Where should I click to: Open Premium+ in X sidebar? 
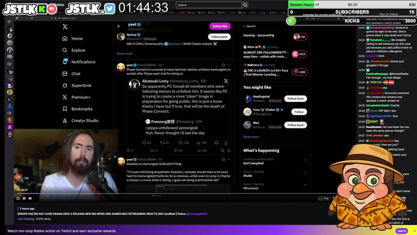point(76,97)
